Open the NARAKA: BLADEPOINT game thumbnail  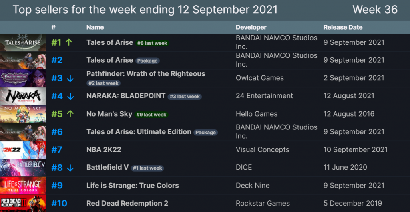tap(23, 96)
